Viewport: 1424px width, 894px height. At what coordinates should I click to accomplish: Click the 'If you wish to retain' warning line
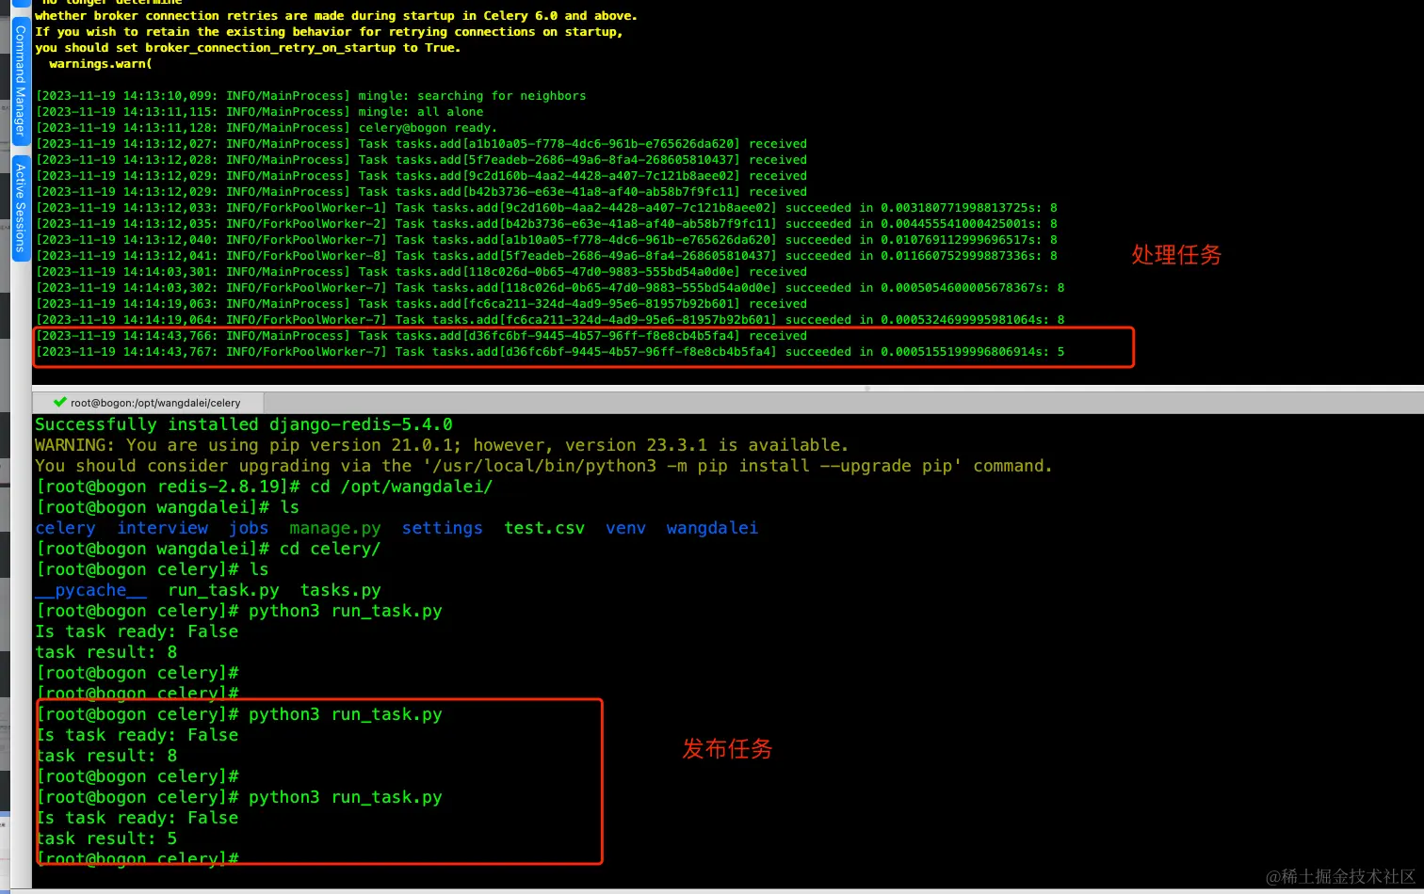(330, 32)
